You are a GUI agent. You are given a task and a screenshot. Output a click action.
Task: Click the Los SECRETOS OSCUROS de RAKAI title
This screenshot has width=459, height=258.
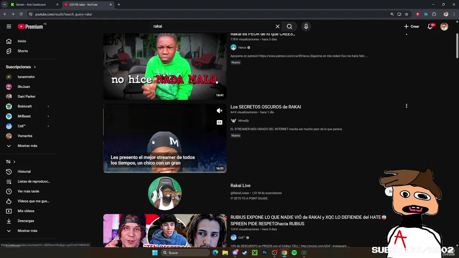(266, 107)
